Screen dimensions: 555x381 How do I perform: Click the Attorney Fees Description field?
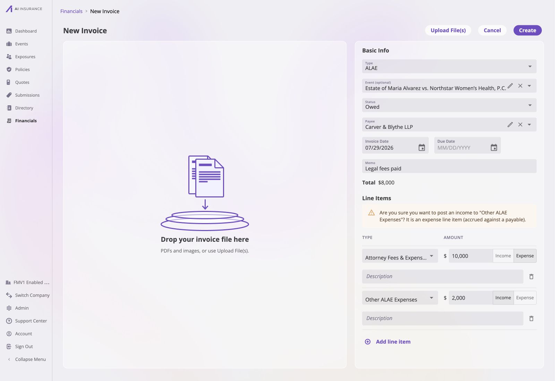(443, 277)
